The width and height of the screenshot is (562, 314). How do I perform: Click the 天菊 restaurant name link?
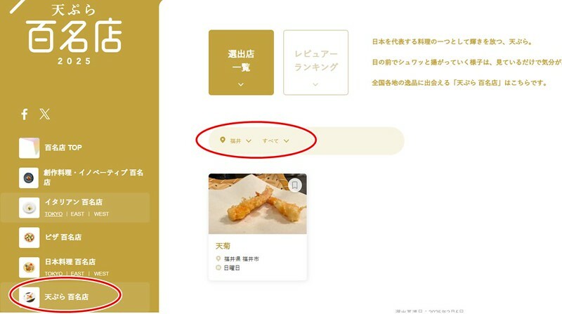pos(223,246)
